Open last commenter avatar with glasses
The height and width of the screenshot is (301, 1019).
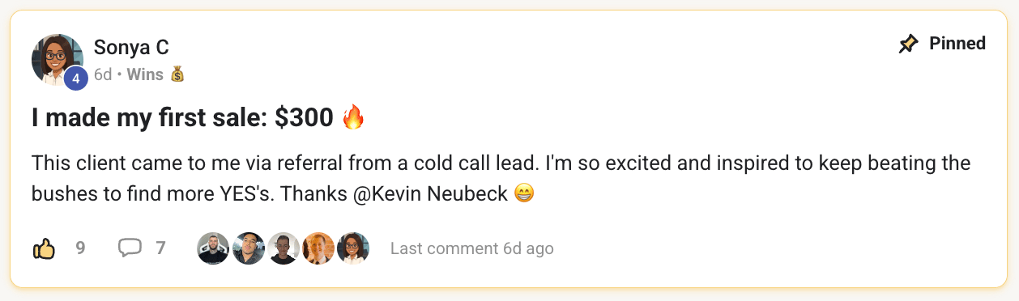tap(353, 248)
